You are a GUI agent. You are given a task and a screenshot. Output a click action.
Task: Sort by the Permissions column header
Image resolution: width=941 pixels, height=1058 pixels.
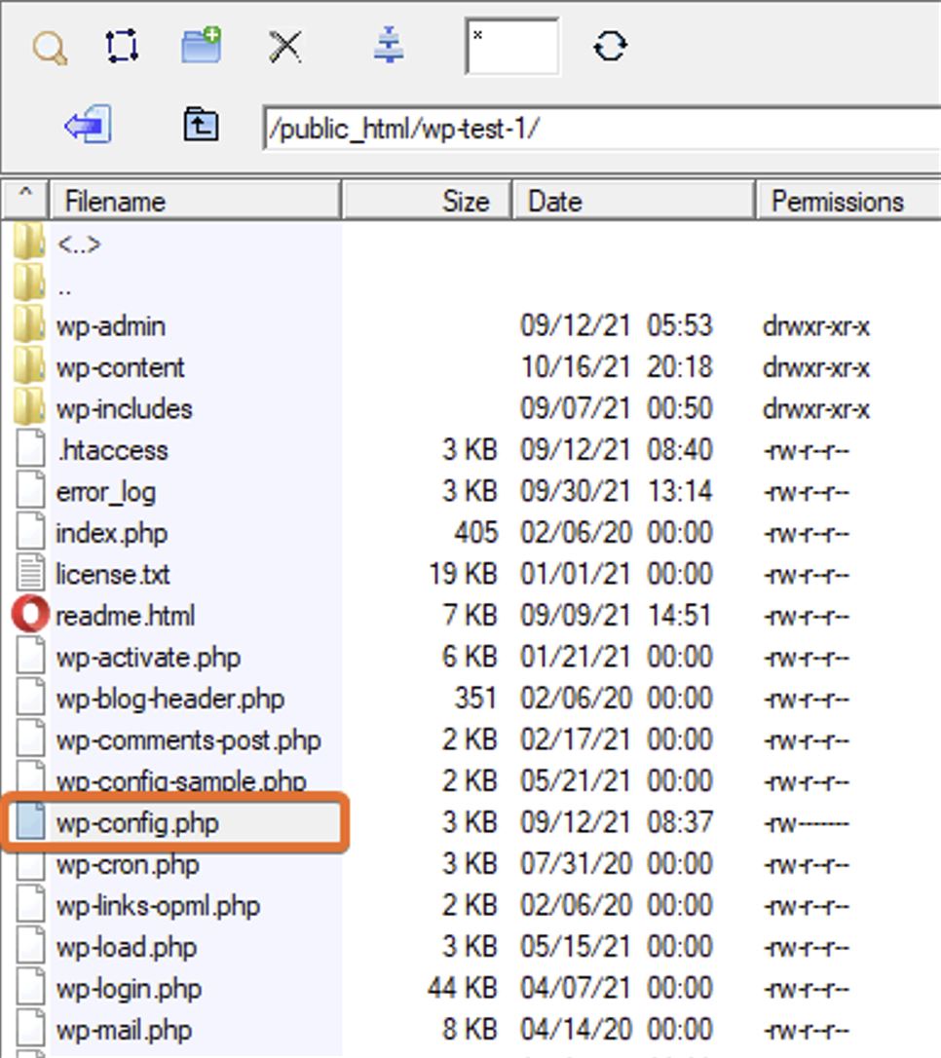(848, 201)
